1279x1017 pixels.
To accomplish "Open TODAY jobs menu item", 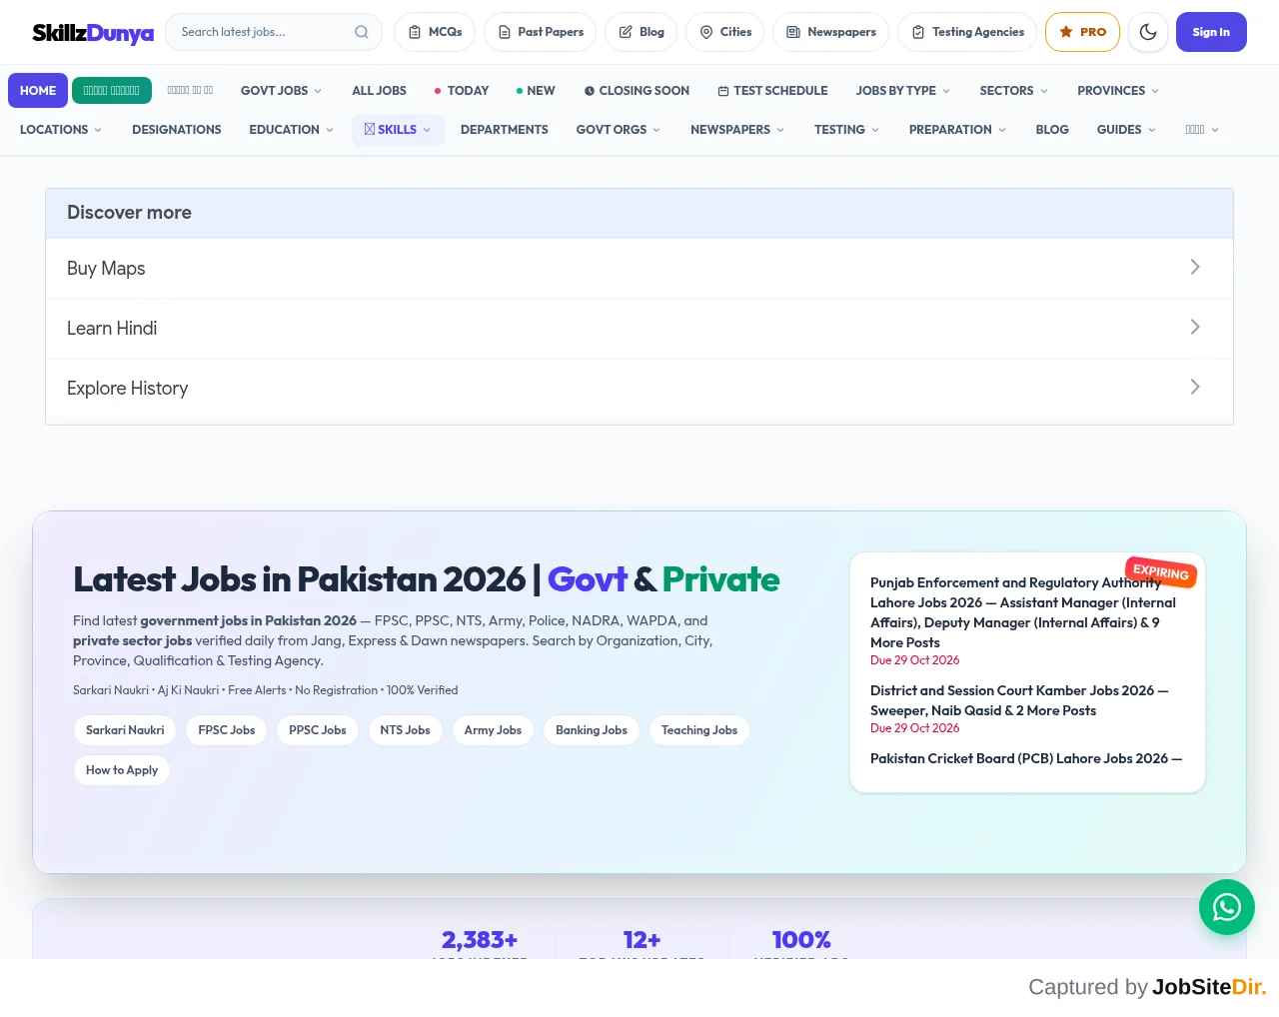I will pyautogui.click(x=461, y=91).
